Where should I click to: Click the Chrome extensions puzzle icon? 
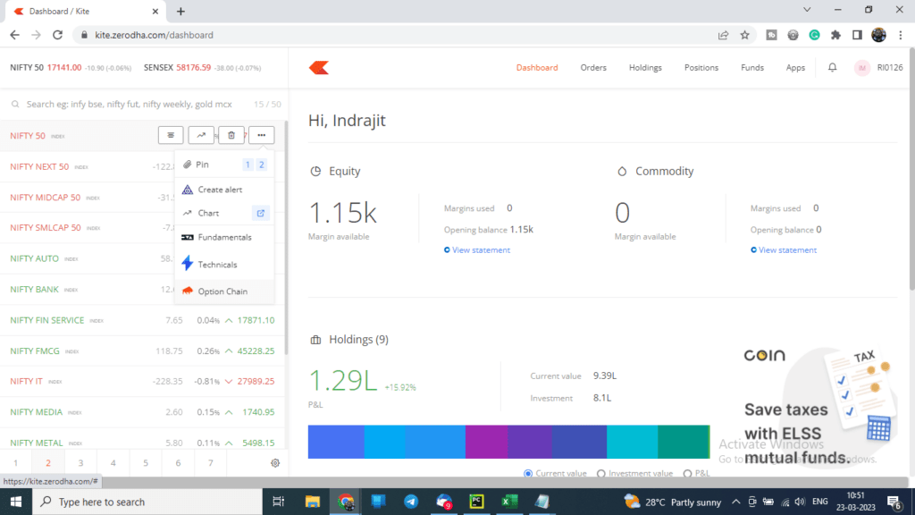[x=835, y=35]
